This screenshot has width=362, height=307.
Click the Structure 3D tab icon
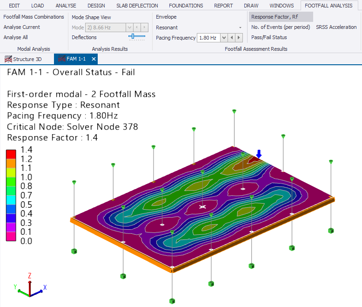(x=8, y=59)
